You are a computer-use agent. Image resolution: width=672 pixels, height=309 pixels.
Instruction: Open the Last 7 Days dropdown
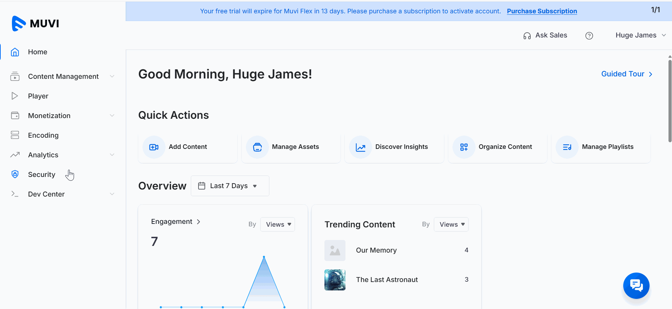tap(230, 186)
